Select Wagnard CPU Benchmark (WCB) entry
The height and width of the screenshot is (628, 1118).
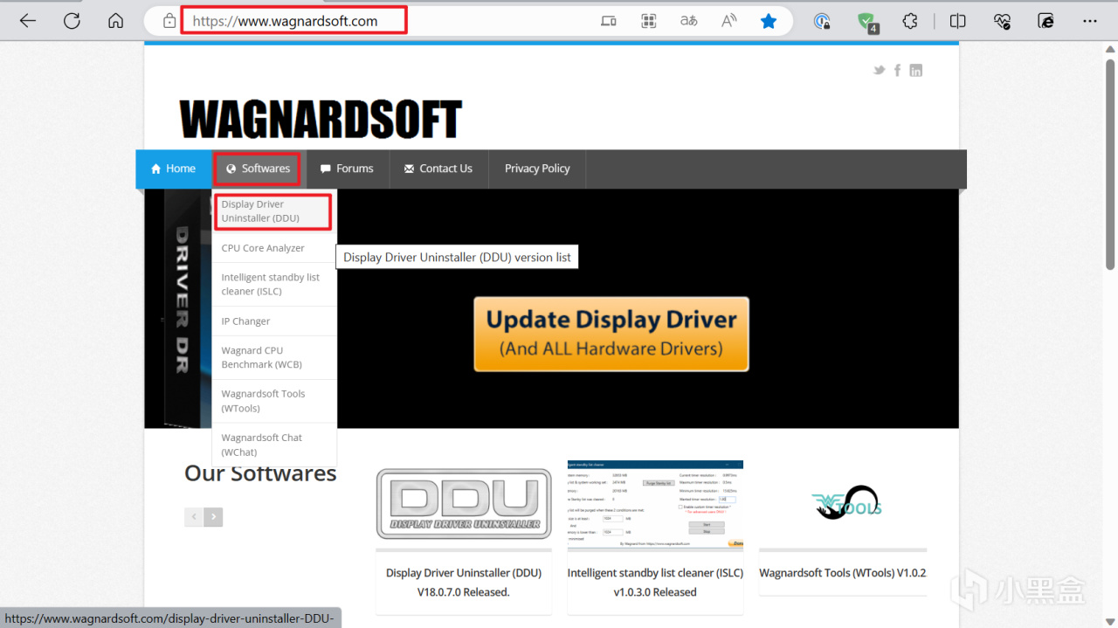274,357
